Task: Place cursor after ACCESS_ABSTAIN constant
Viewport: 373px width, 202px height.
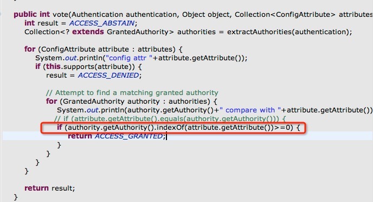Action: pos(135,23)
